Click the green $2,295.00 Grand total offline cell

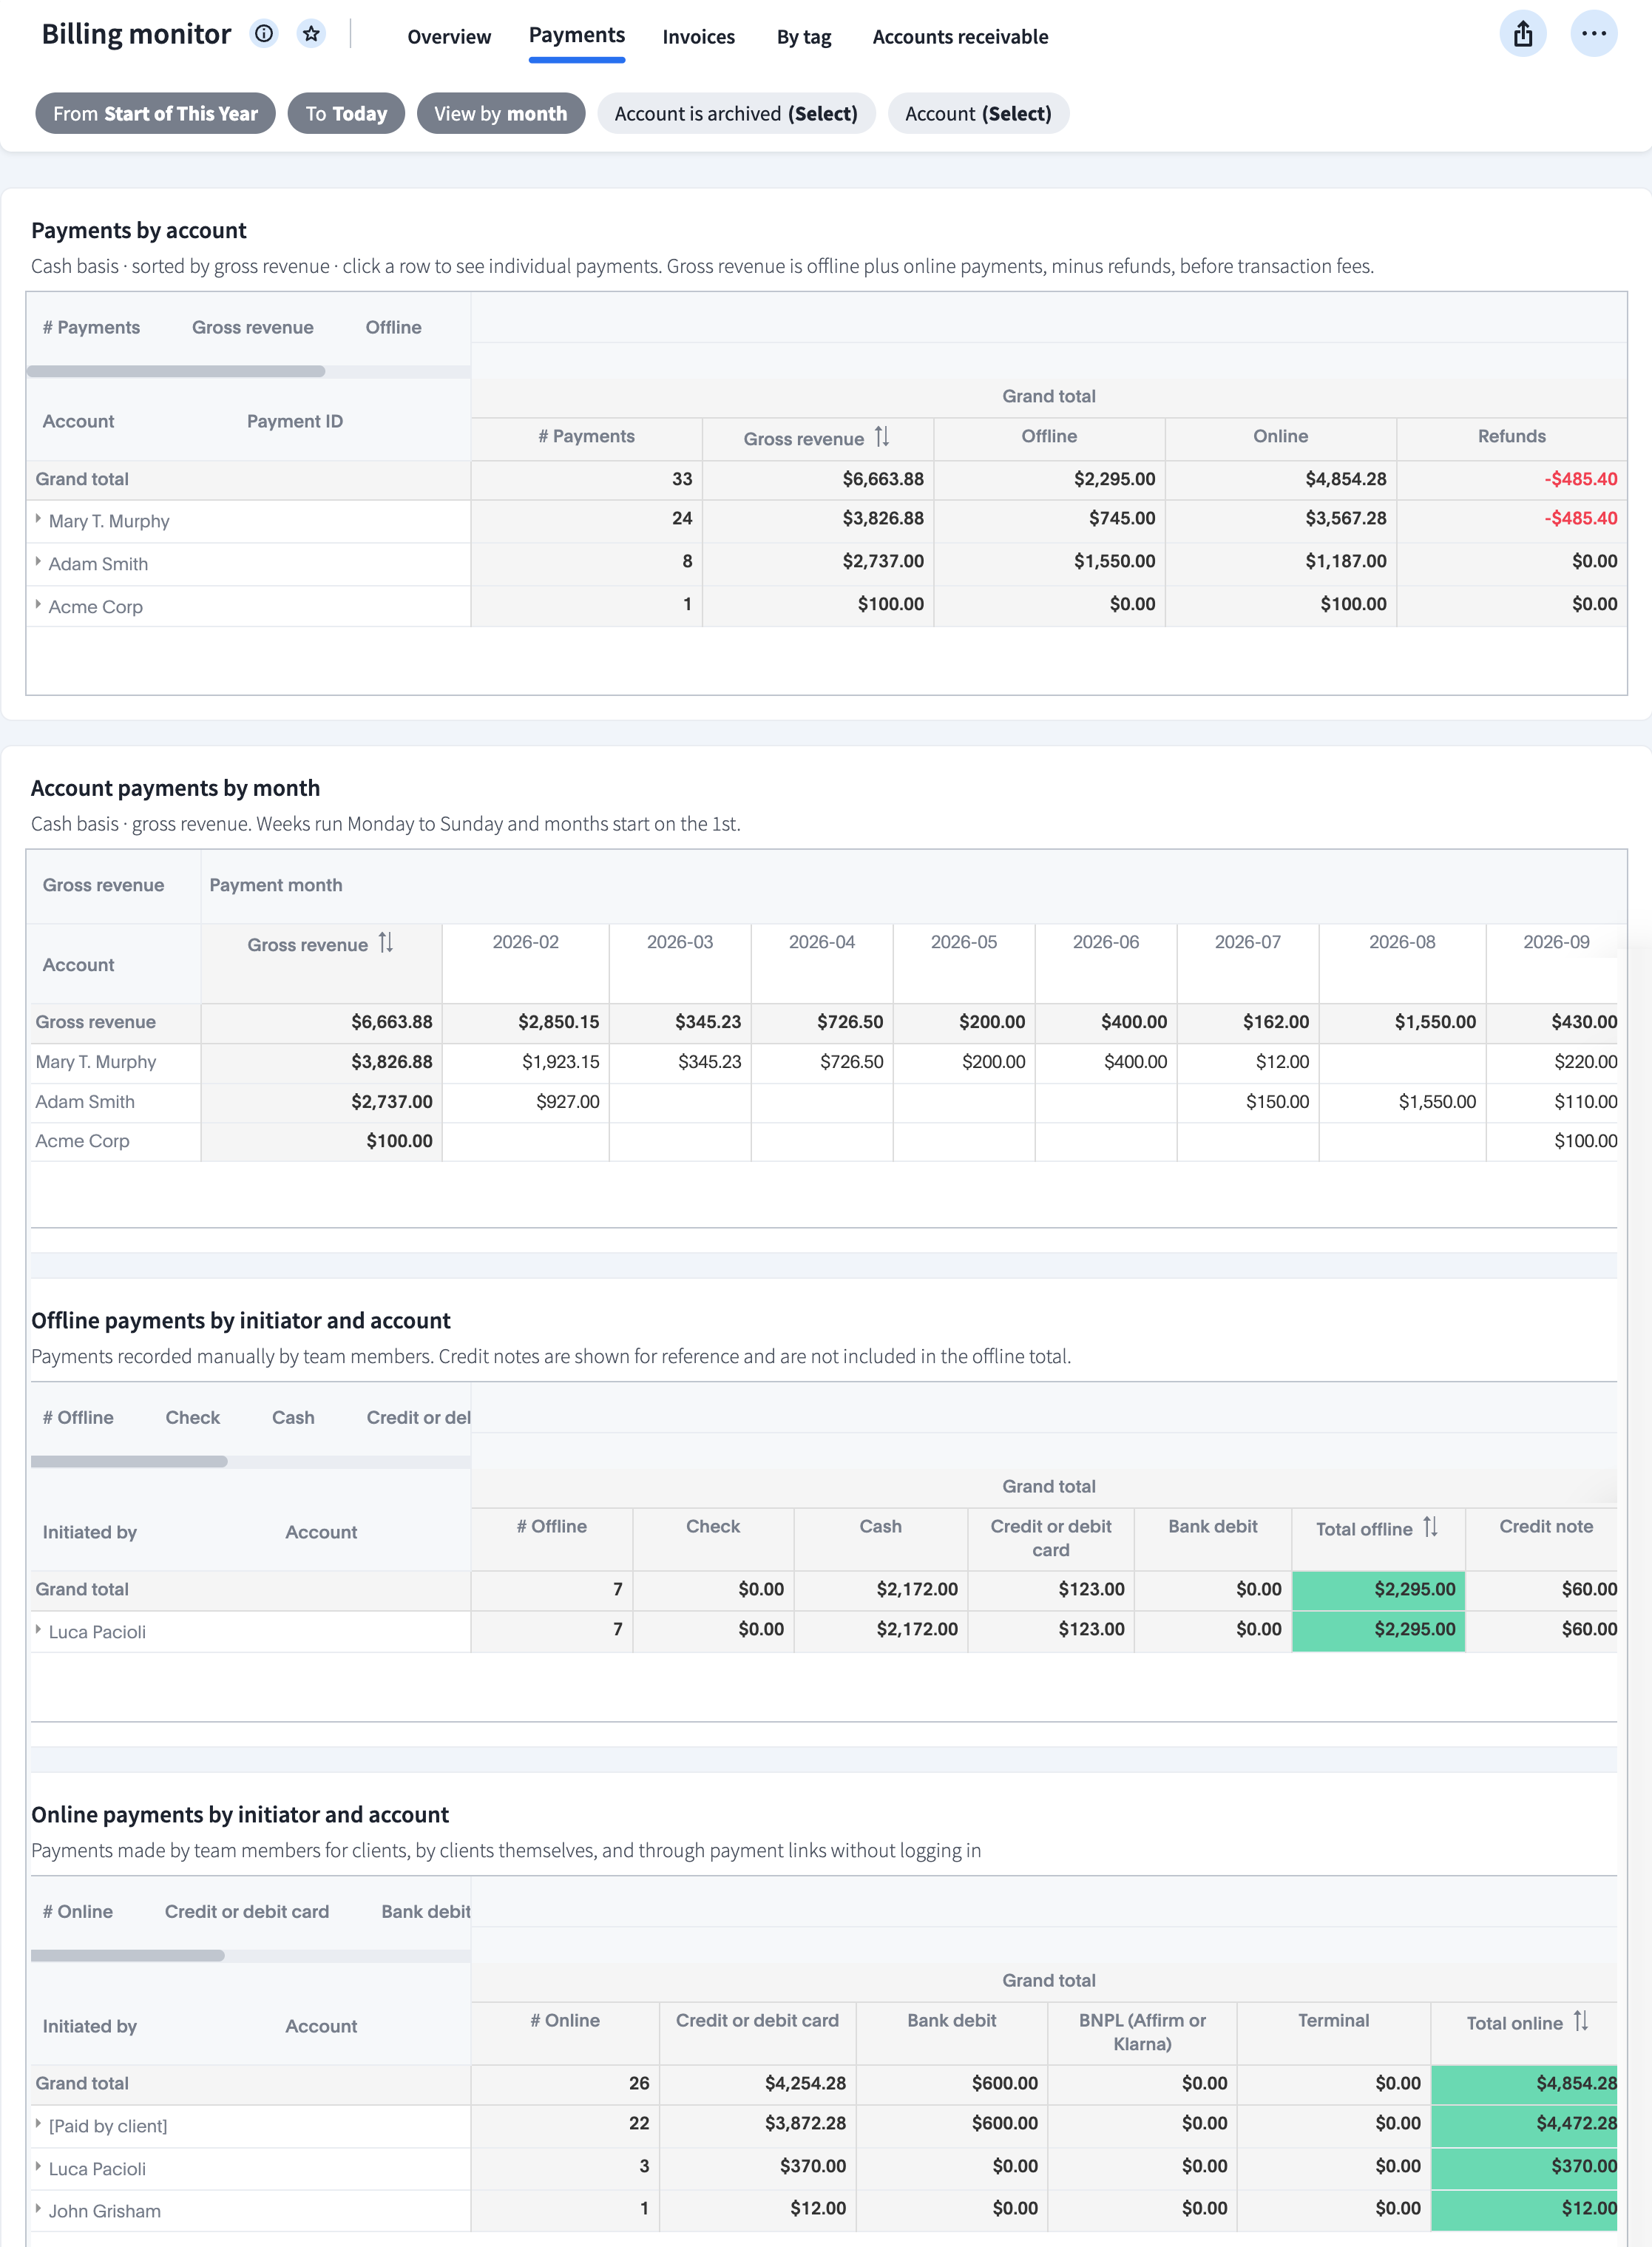pos(1378,1589)
